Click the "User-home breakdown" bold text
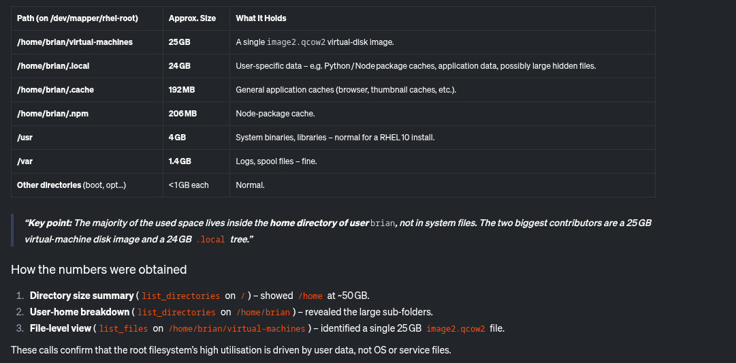Screen dimensions: 736x363 [x=79, y=312]
